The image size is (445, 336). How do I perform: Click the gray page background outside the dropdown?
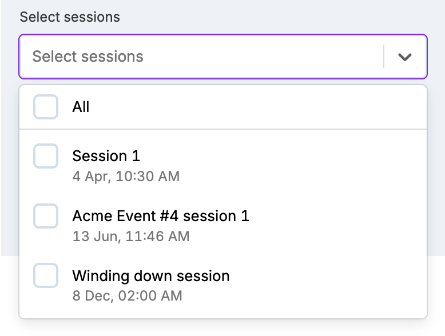[x=436, y=171]
